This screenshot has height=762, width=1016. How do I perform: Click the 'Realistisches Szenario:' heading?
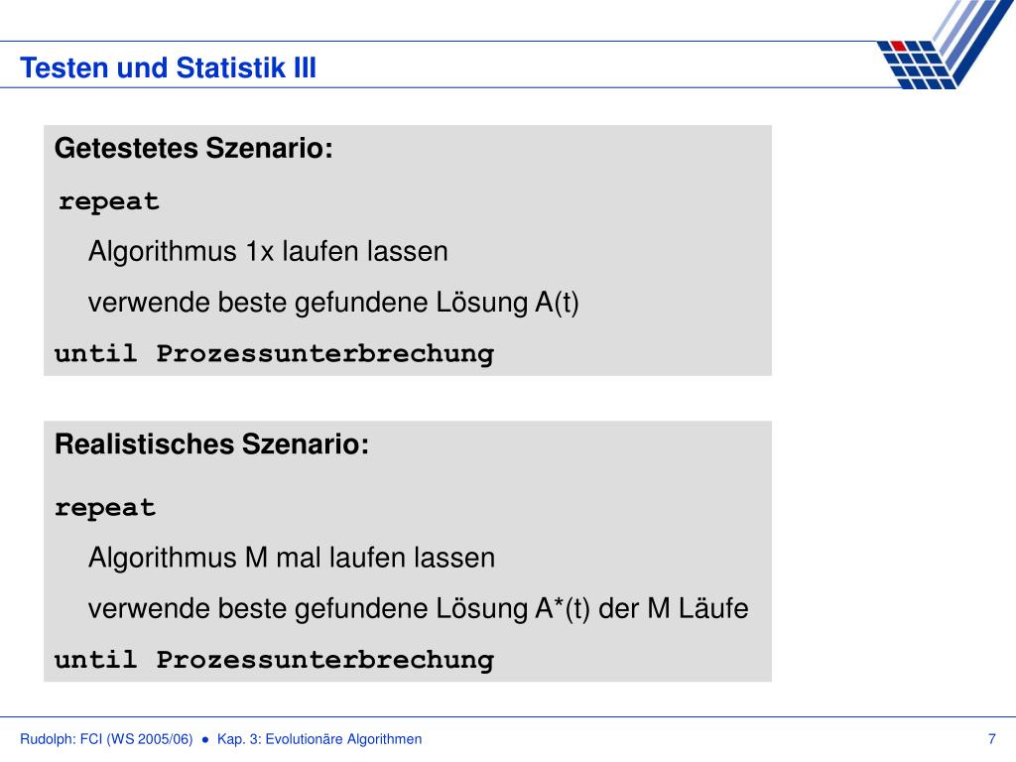(212, 444)
